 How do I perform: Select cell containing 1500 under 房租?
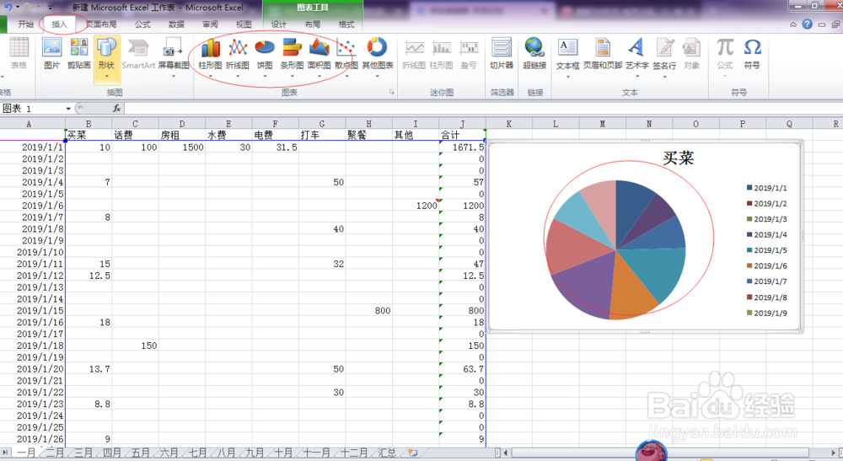[x=182, y=147]
